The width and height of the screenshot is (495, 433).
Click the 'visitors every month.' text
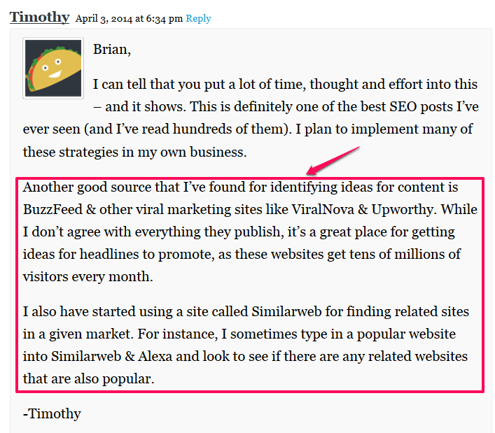pyautogui.click(x=88, y=277)
